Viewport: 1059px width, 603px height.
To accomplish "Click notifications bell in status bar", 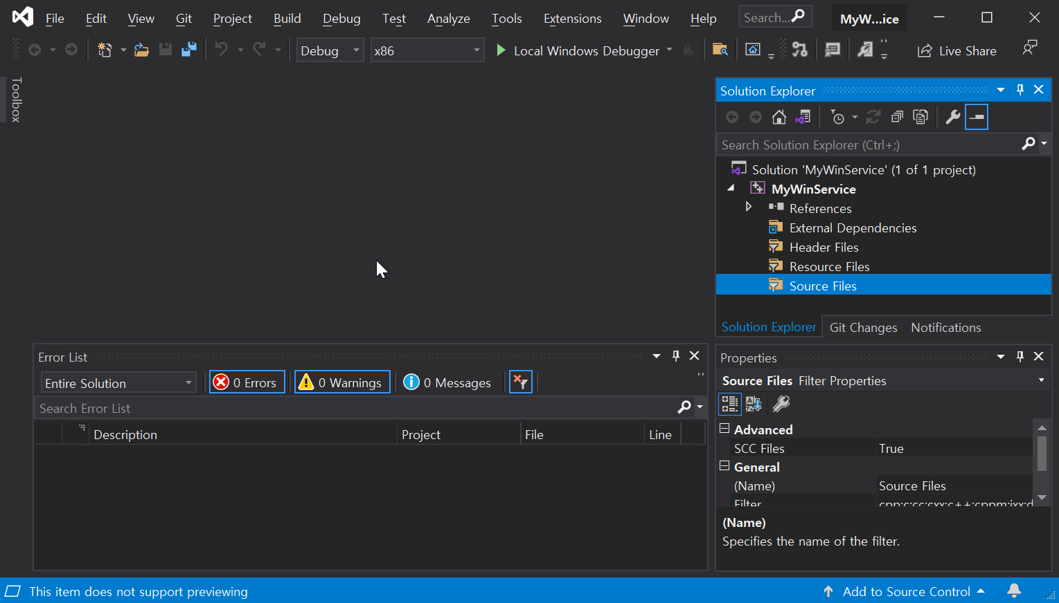I will [x=1014, y=591].
